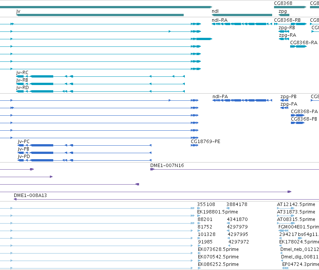Select the CG8368 gene bar
319x270 pixels.
click(x=290, y=7)
